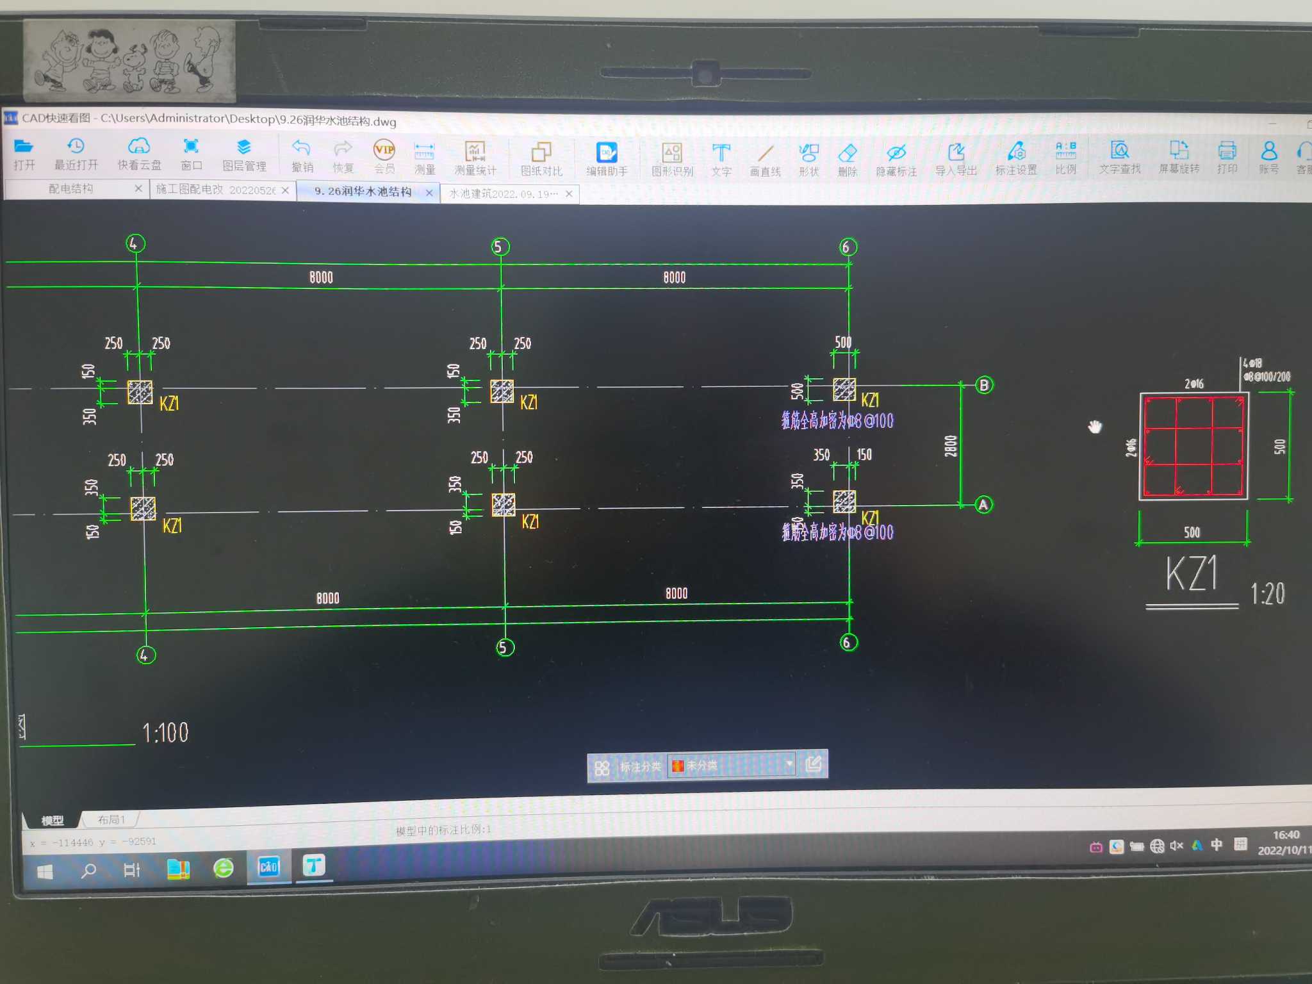Launch 编辑助手 edit assistant
The image size is (1312, 984).
tap(607, 160)
